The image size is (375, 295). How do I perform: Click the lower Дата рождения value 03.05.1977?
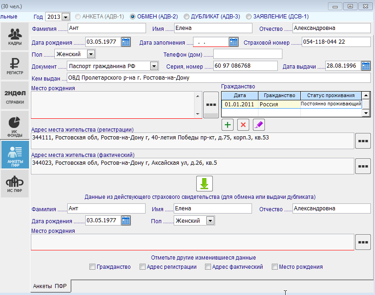point(103,220)
